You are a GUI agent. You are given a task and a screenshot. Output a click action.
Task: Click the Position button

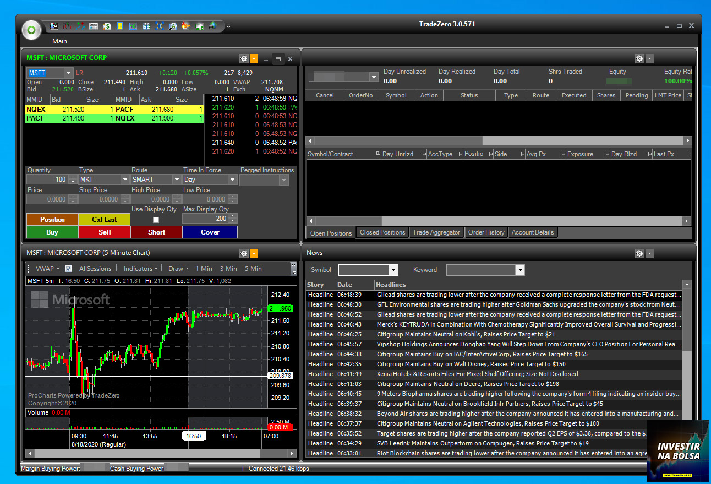pyautogui.click(x=52, y=219)
